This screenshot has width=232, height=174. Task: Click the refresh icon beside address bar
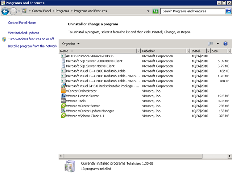[156, 11]
